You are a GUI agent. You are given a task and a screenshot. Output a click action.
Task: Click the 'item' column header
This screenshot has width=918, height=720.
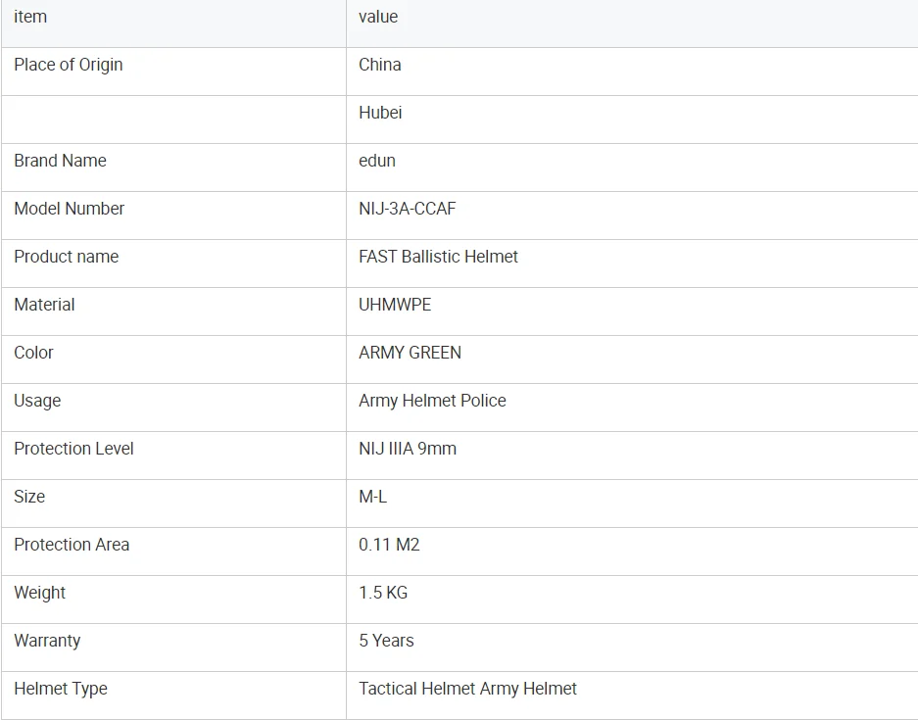pos(30,17)
